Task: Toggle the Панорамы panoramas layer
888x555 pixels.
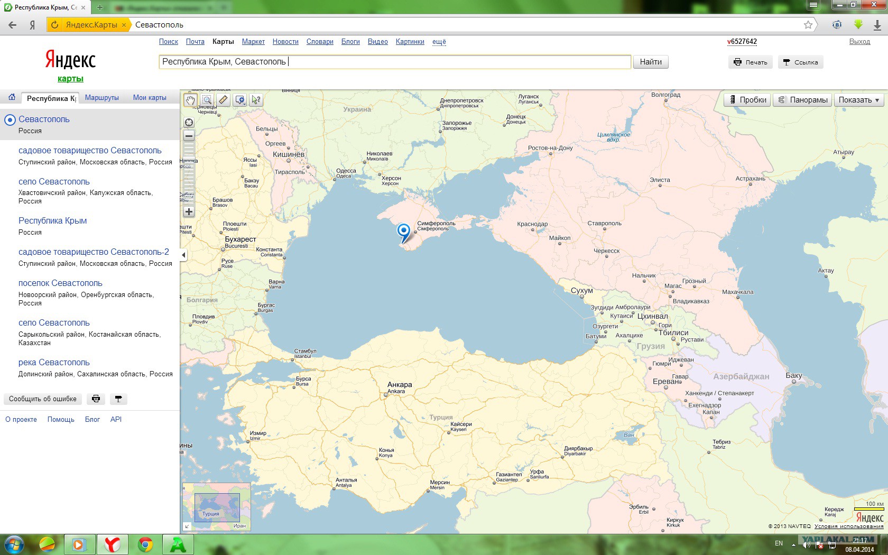Action: tap(802, 100)
